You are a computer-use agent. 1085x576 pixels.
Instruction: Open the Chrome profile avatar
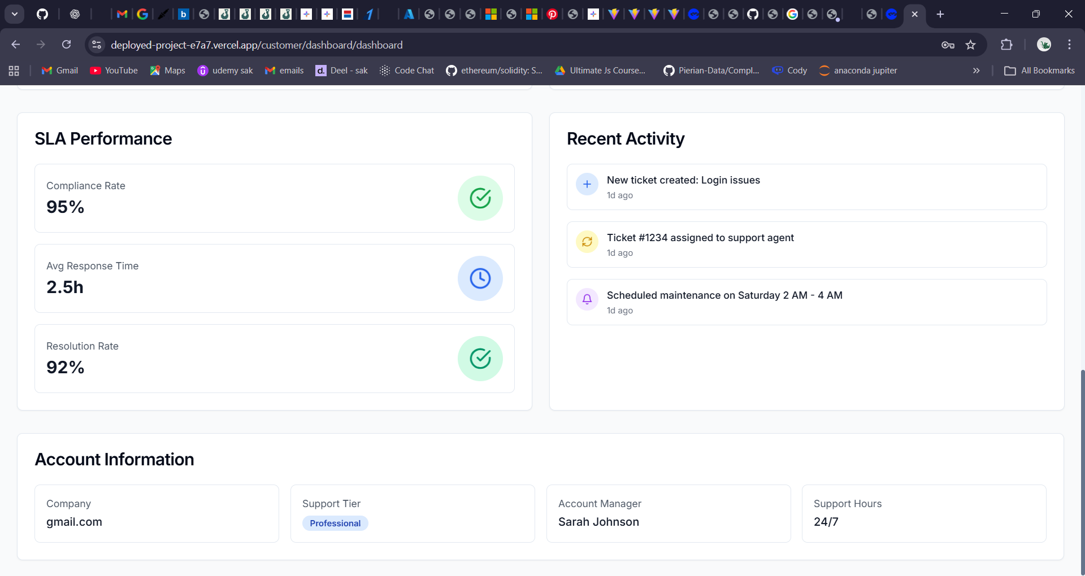pyautogui.click(x=1044, y=45)
